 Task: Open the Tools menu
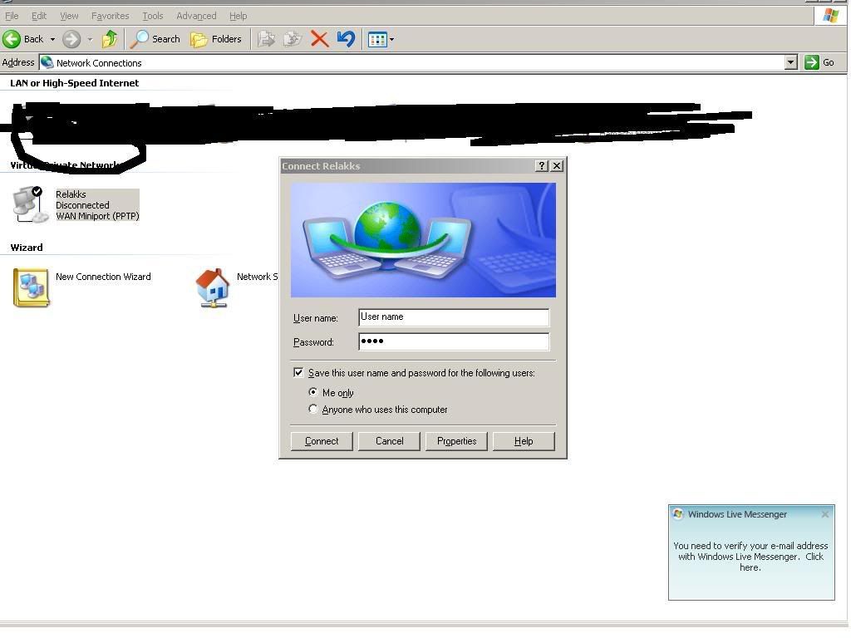153,16
